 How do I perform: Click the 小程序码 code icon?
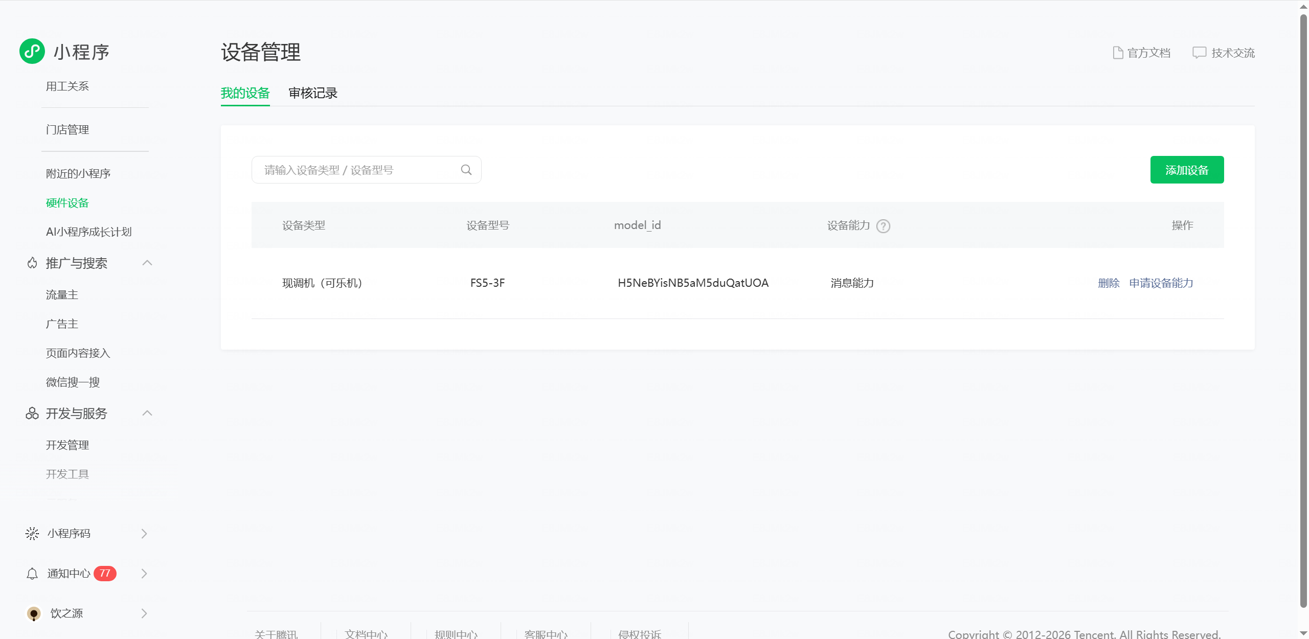[32, 534]
